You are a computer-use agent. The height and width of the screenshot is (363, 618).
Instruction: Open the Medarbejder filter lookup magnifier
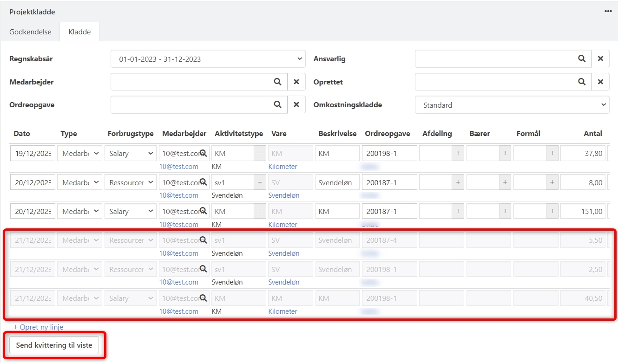pyautogui.click(x=277, y=82)
